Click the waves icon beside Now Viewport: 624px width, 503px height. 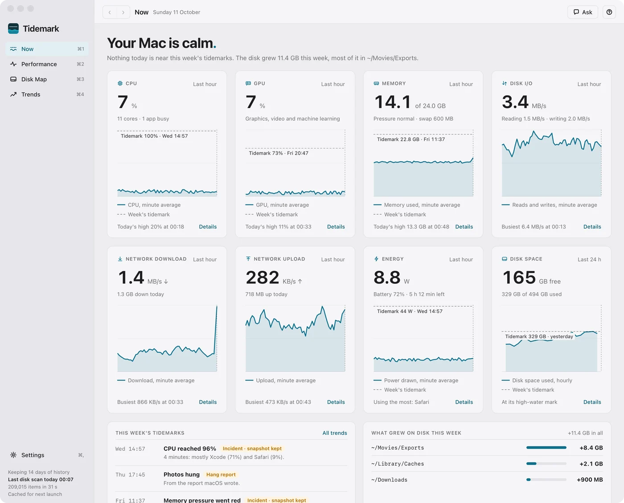coord(13,49)
